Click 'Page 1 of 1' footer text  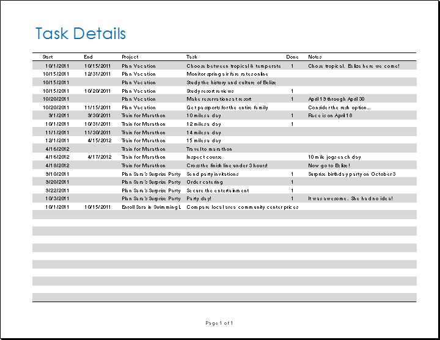219,323
